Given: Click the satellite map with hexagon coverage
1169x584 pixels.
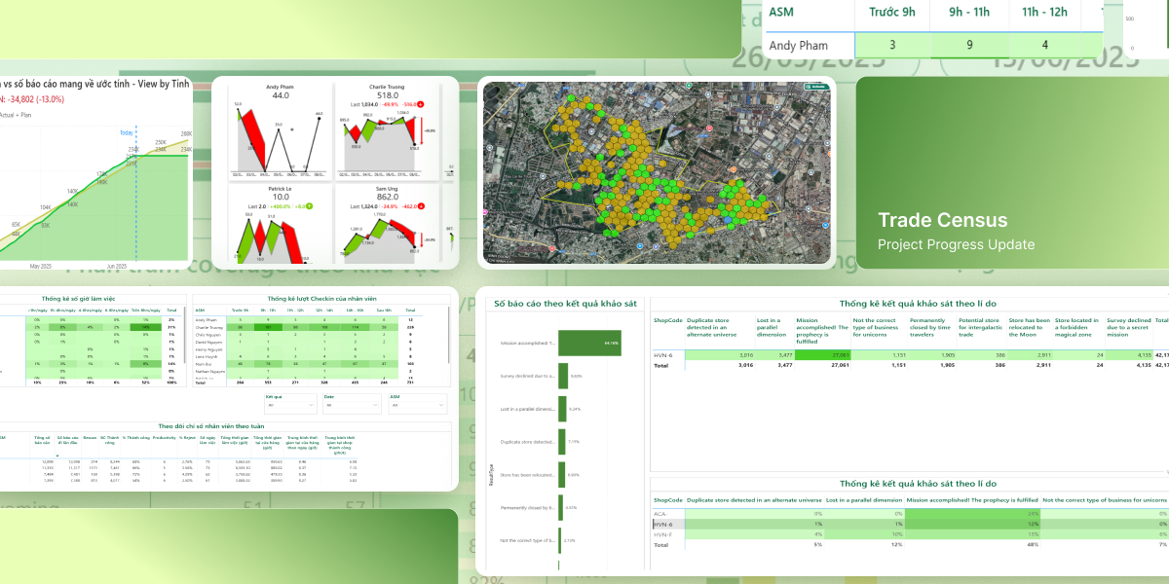Looking at the screenshot, I should tap(658, 171).
